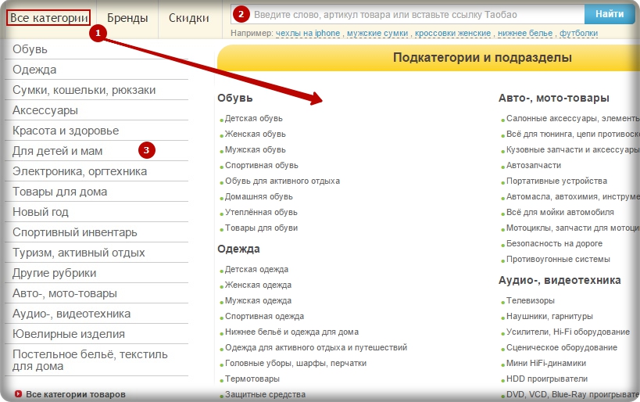The image size is (640, 402).
Task: Open the Скидки tab
Action: tap(188, 17)
